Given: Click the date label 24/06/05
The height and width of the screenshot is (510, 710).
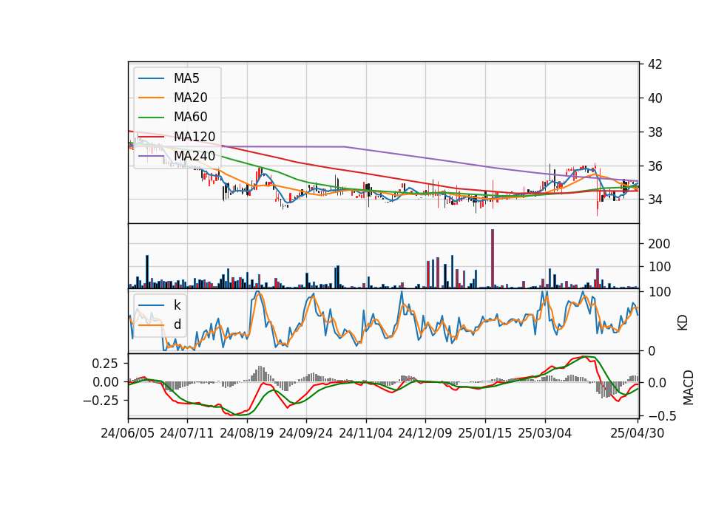Looking at the screenshot, I should click(x=128, y=433).
